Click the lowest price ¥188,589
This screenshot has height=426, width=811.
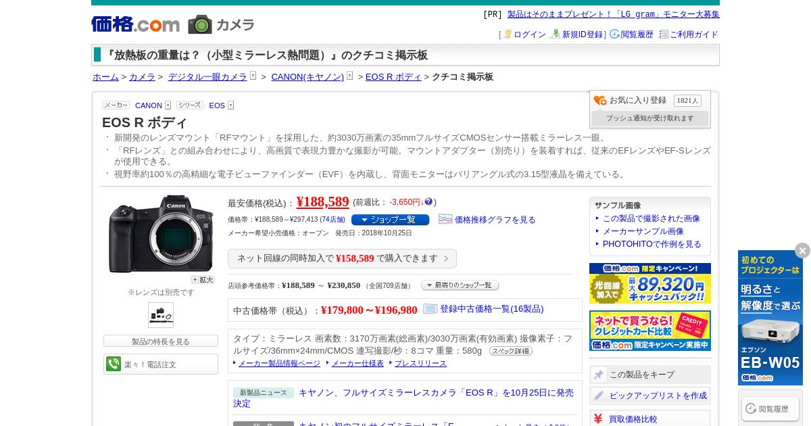coord(322,202)
